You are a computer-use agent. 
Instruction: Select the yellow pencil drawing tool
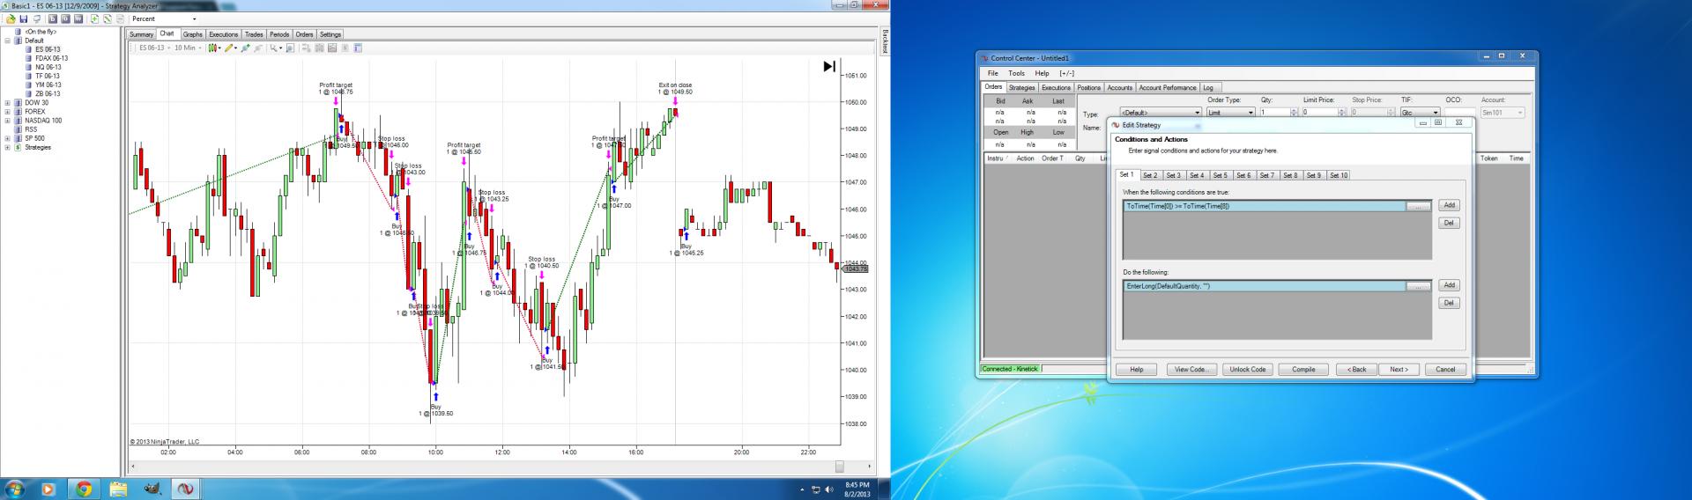(228, 48)
